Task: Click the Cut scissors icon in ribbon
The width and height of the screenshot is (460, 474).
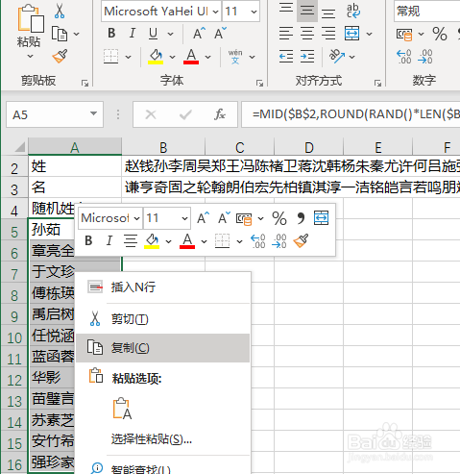Action: (x=60, y=11)
